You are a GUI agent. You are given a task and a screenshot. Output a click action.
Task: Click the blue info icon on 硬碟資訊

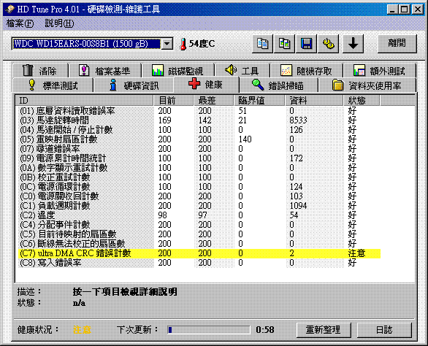coord(112,85)
